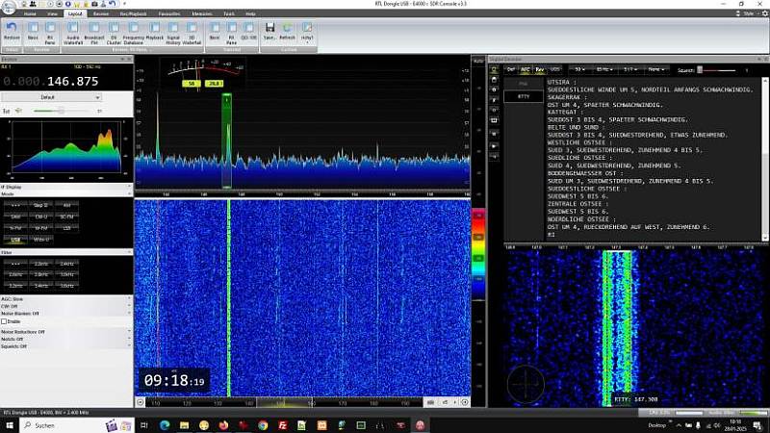Viewport: 770px width, 433px height.
Task: Select the PSK decoder mode
Action: click(524, 84)
